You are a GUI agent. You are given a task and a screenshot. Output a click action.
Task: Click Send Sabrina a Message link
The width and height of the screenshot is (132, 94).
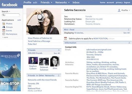[39, 41]
